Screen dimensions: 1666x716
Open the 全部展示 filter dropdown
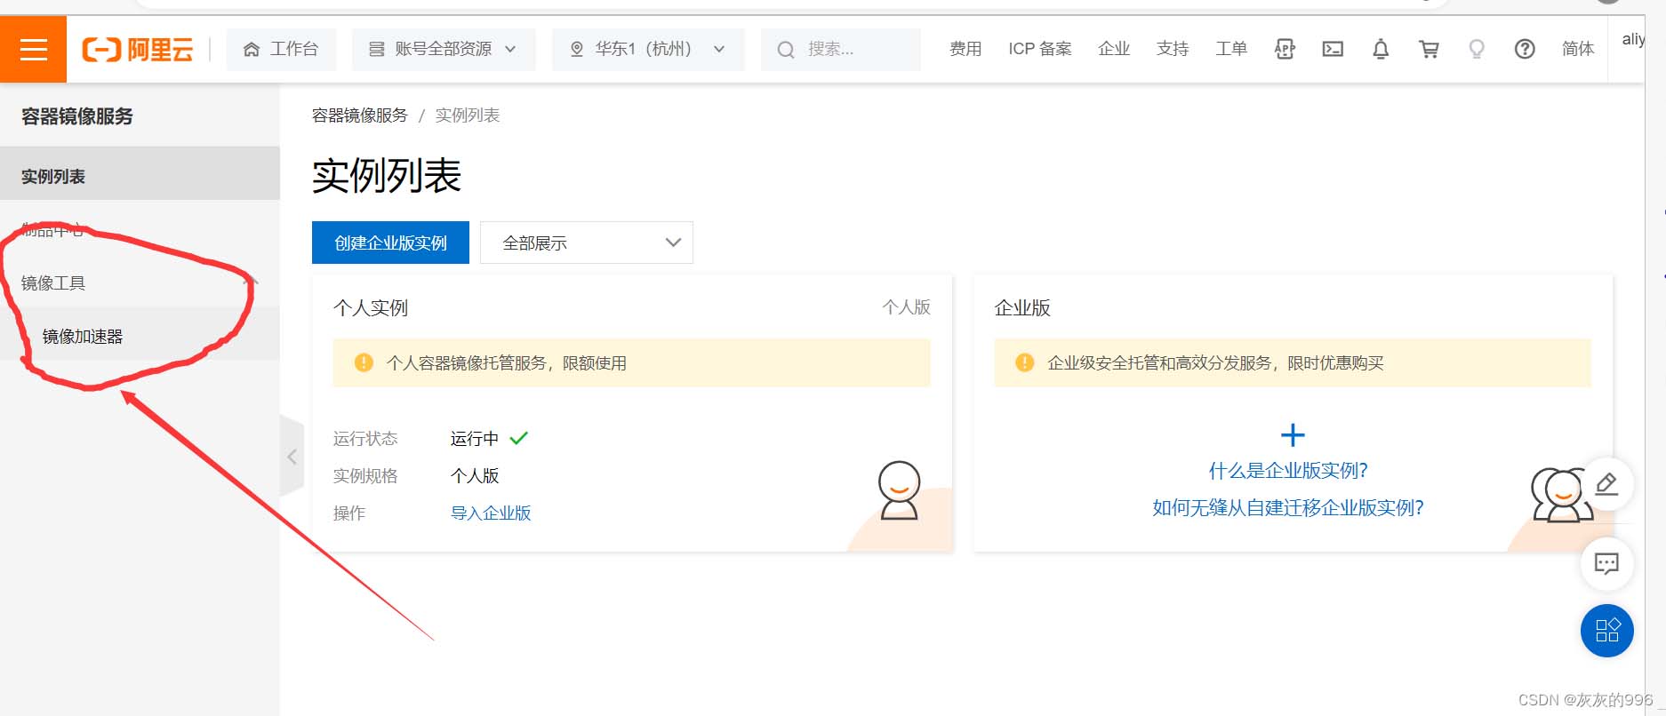point(586,243)
